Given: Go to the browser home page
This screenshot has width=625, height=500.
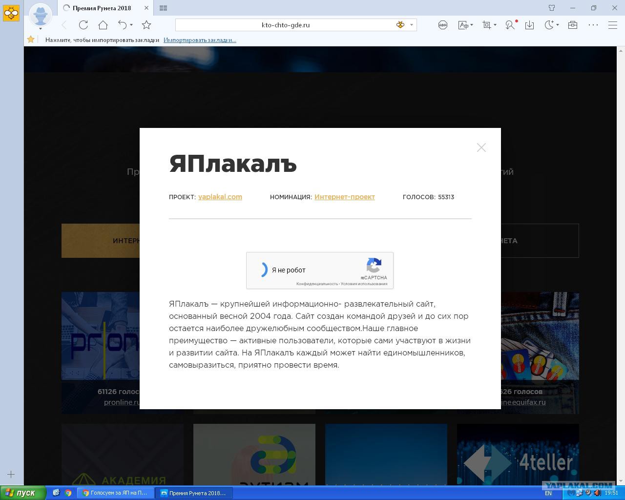Looking at the screenshot, I should [103, 25].
